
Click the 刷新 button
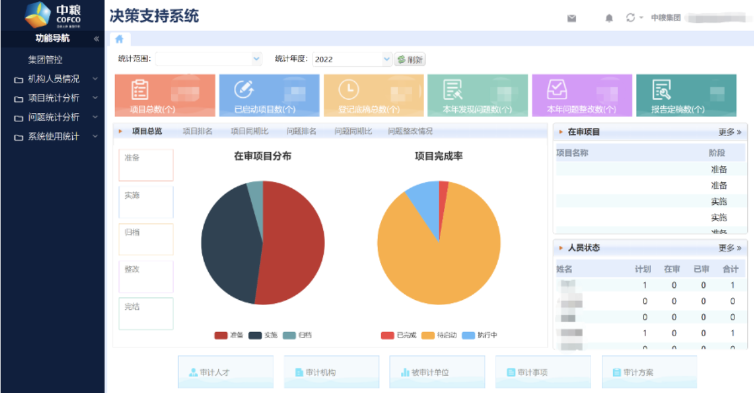coord(410,59)
